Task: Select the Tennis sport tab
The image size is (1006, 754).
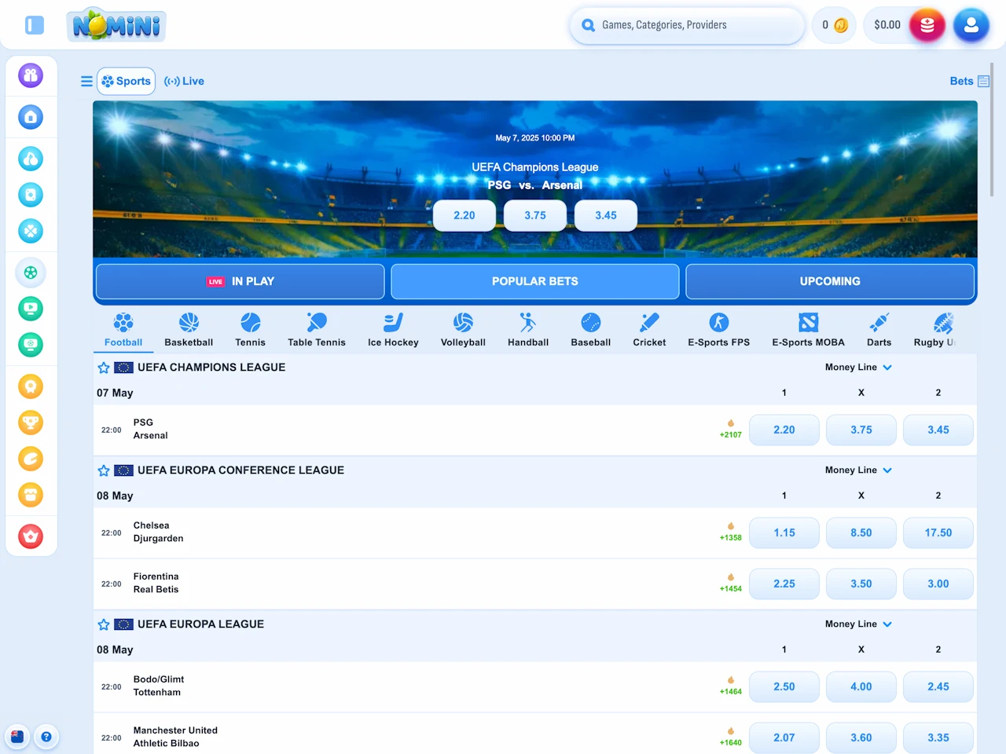Action: coord(250,330)
